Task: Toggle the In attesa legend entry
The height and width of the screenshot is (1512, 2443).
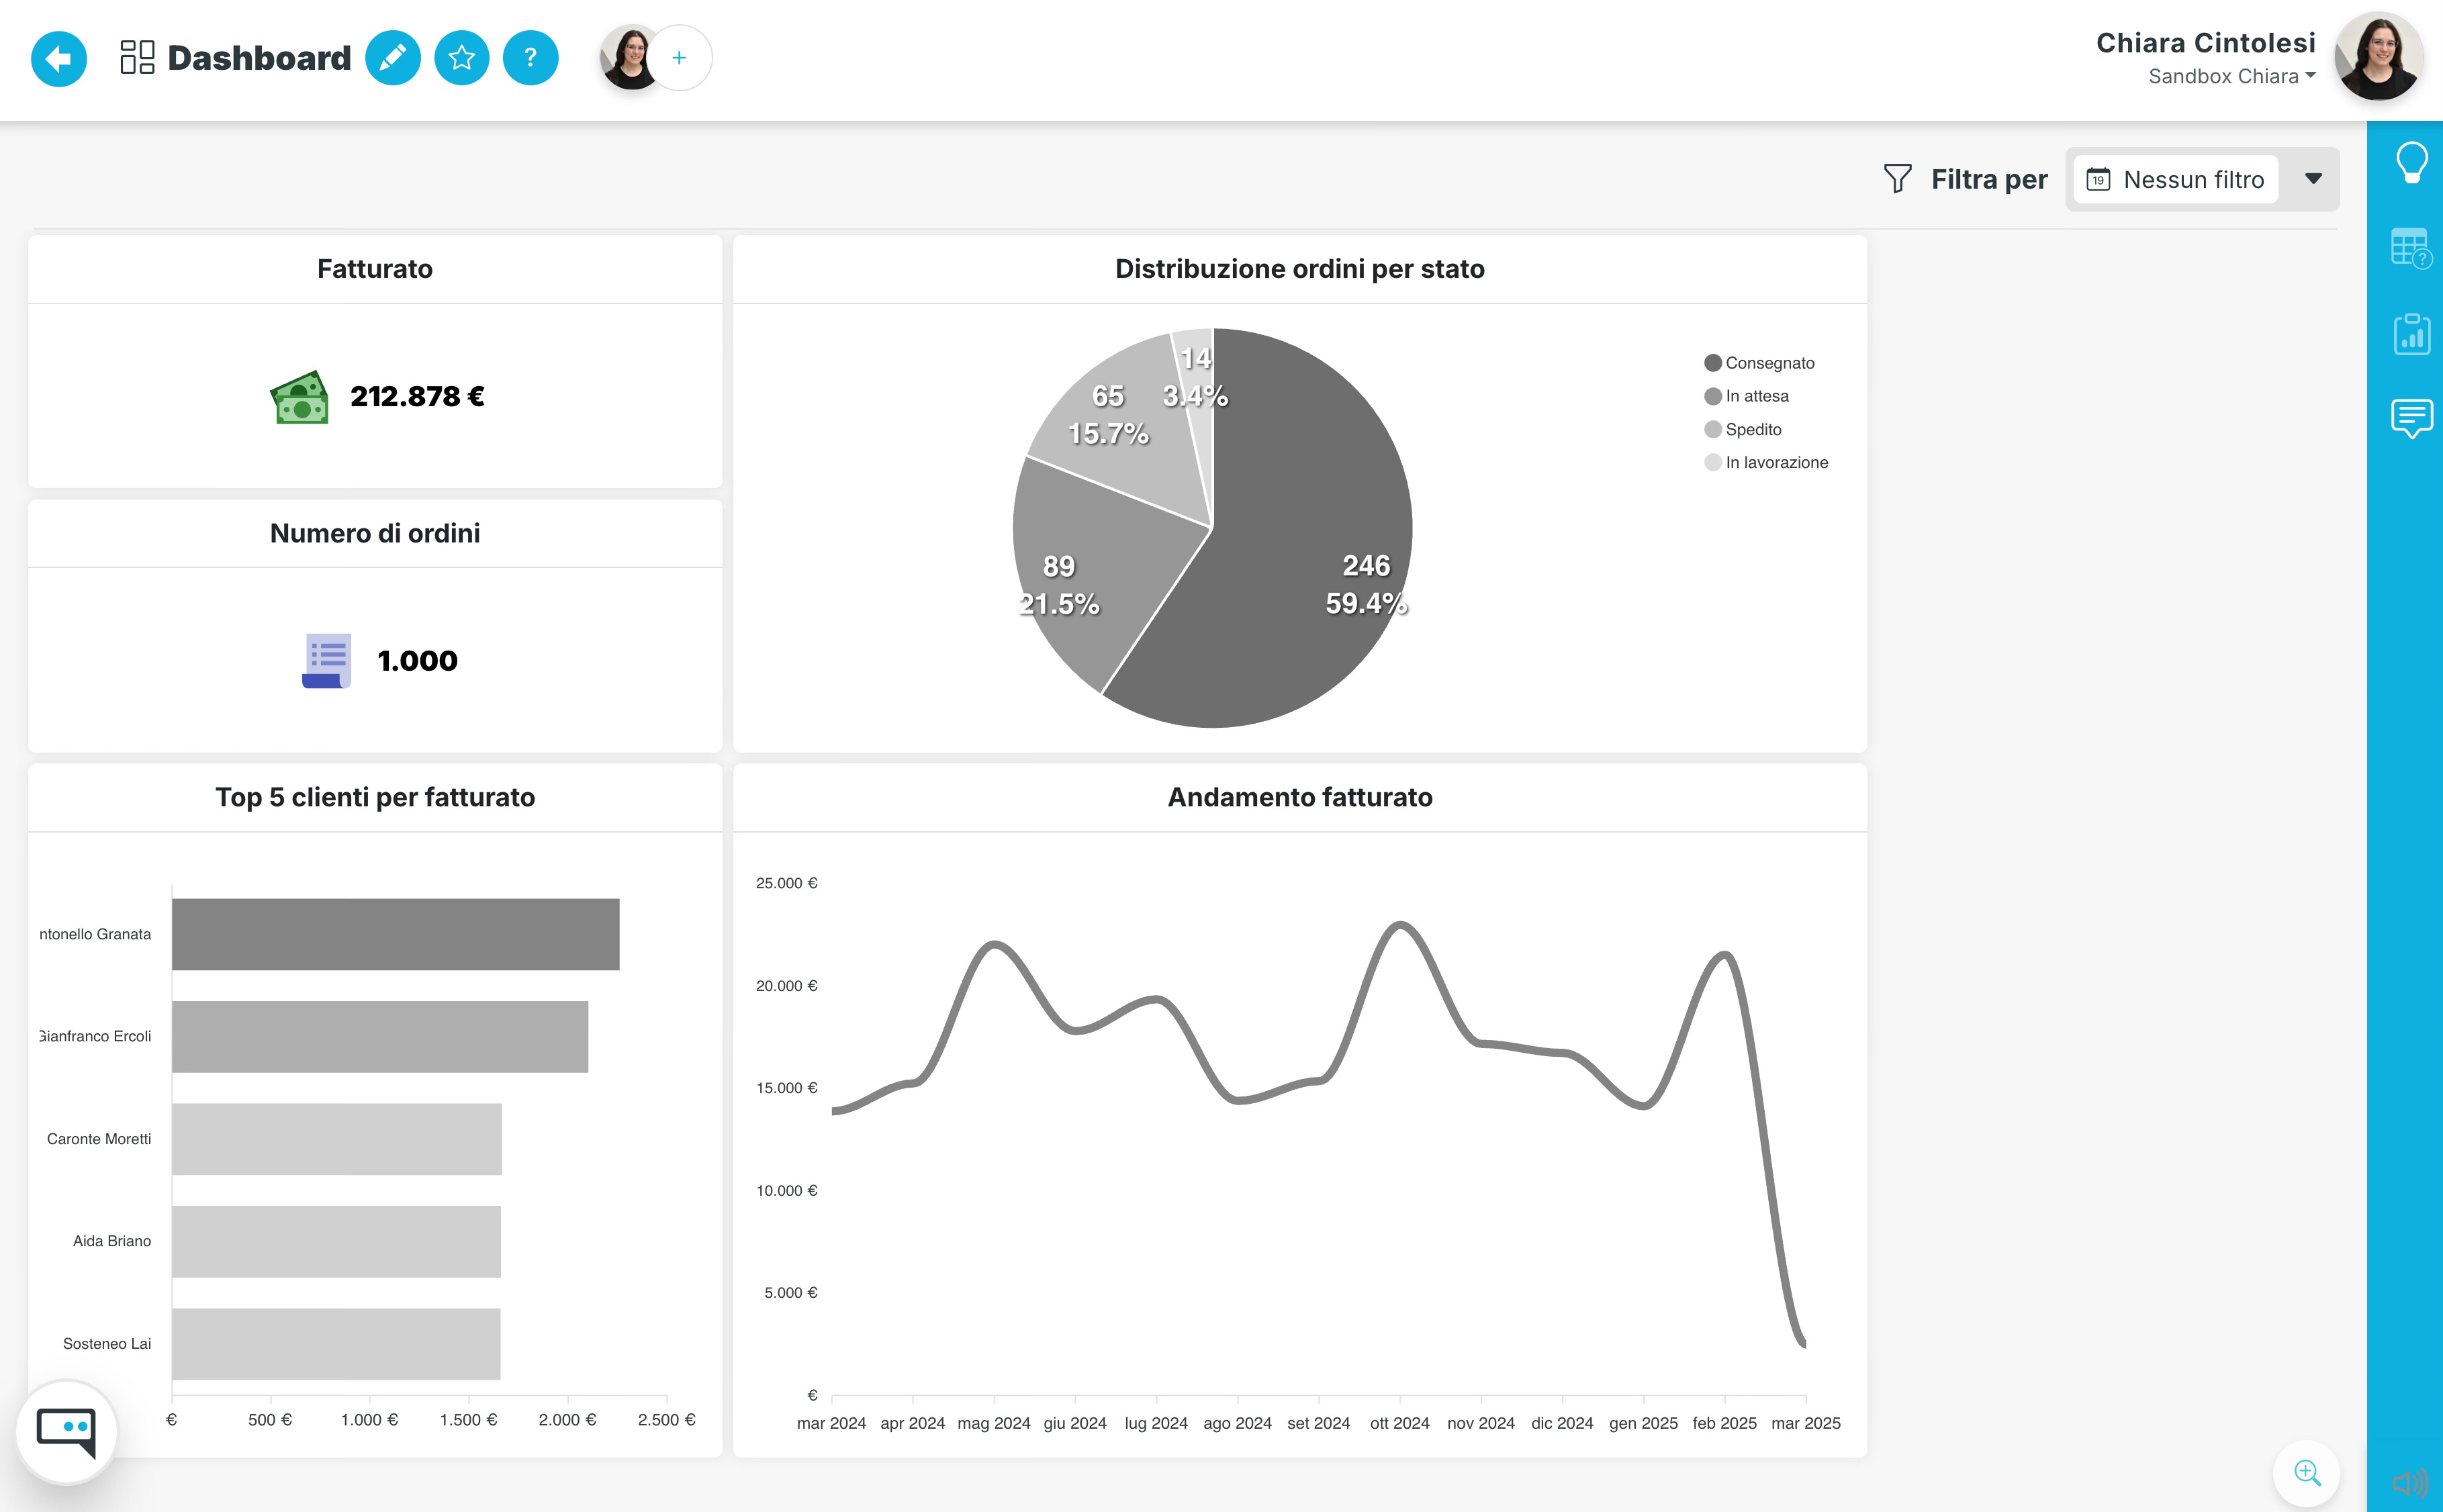Action: pyautogui.click(x=1756, y=396)
